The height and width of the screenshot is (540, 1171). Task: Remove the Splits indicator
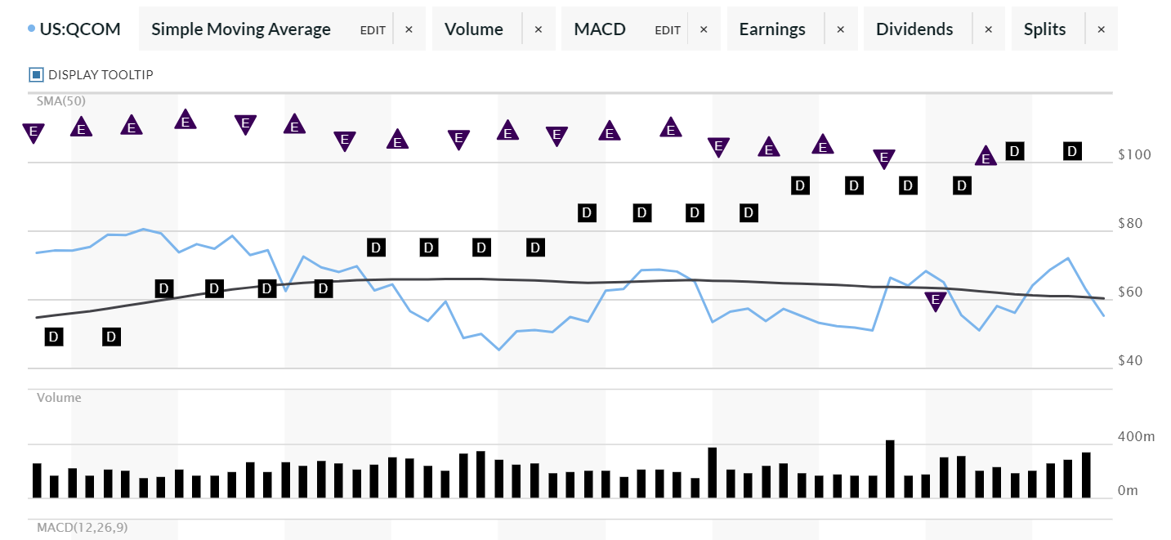click(x=1101, y=29)
